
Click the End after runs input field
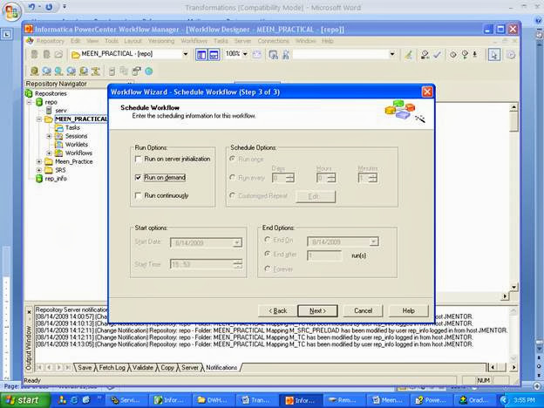[324, 255]
